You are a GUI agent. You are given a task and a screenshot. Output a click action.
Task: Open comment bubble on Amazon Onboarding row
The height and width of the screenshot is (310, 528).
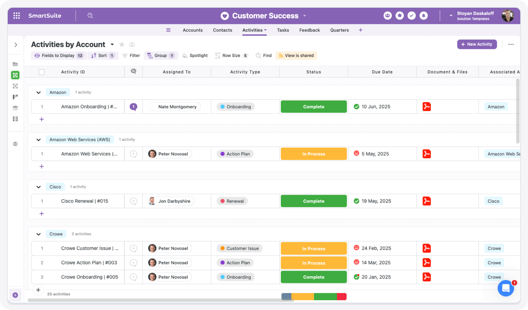(133, 106)
